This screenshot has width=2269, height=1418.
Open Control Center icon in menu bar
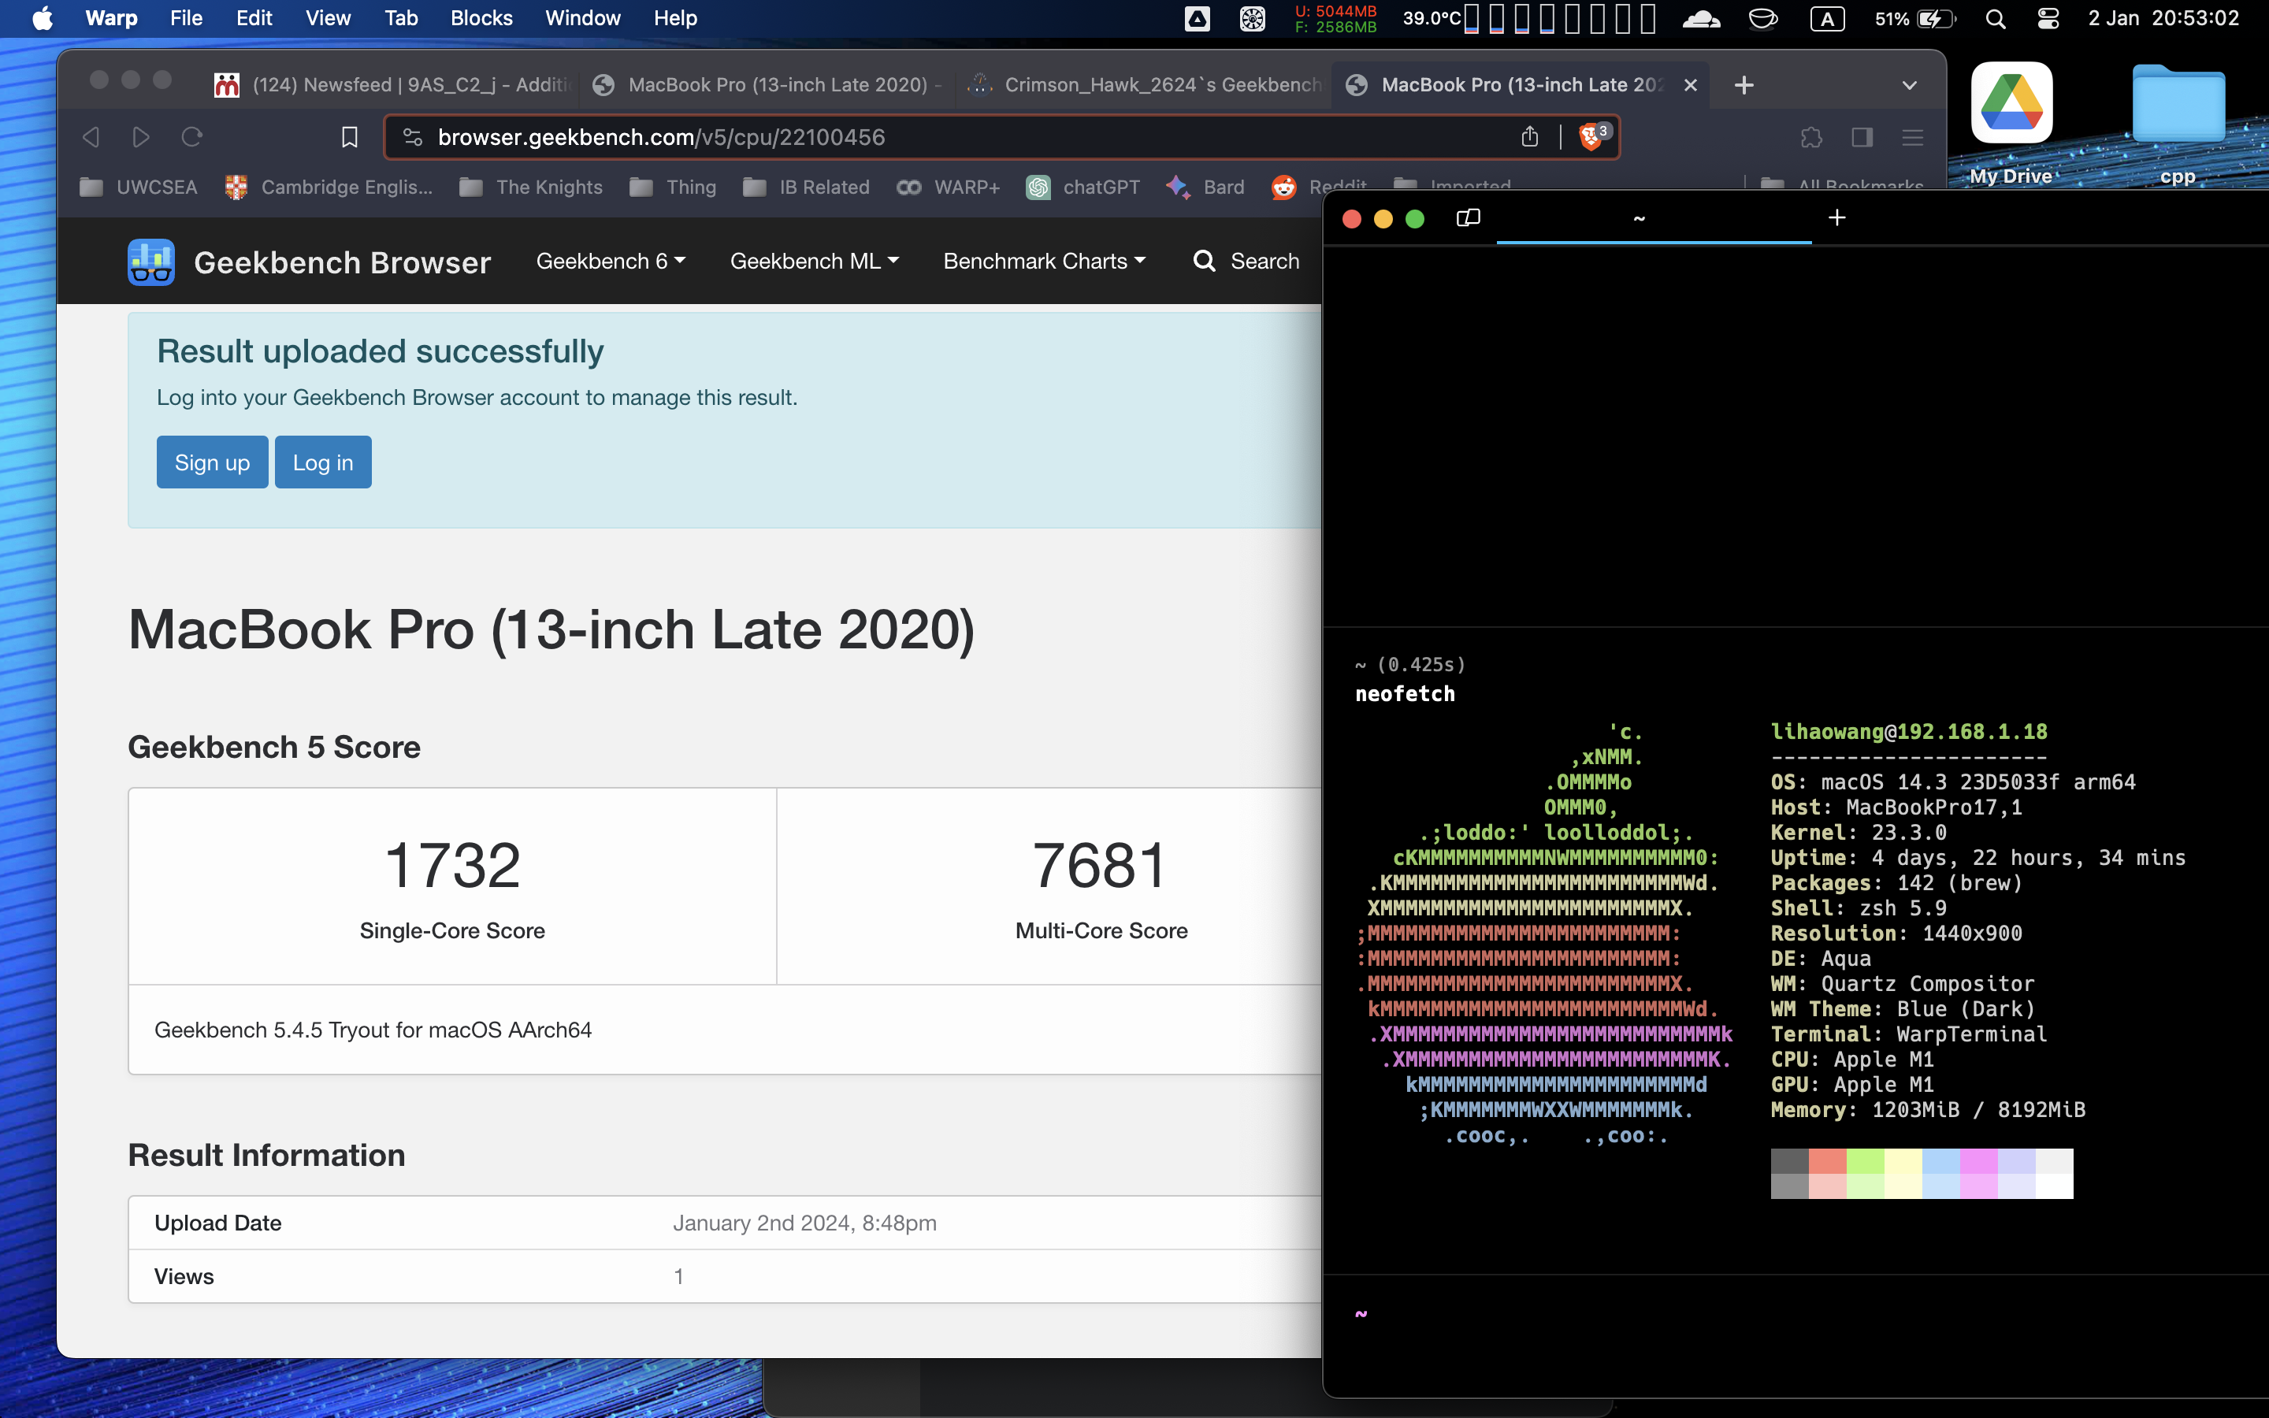(2048, 18)
